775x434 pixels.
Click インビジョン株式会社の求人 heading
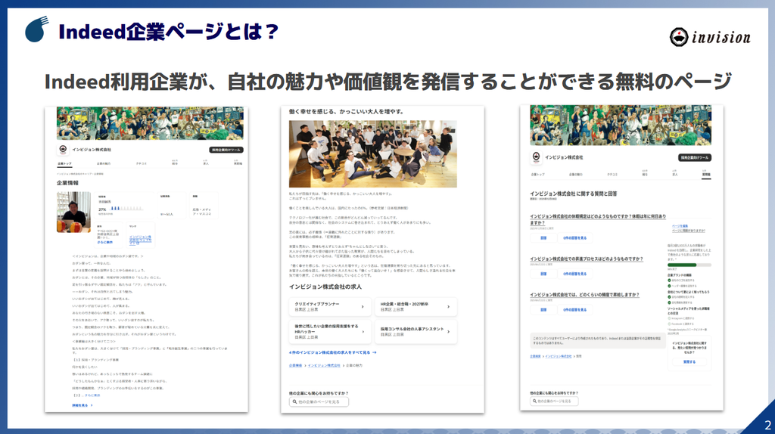(x=325, y=287)
